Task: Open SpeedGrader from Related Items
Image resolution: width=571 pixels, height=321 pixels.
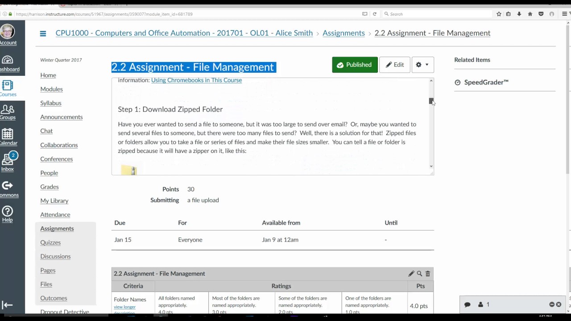Action: pos(481,82)
